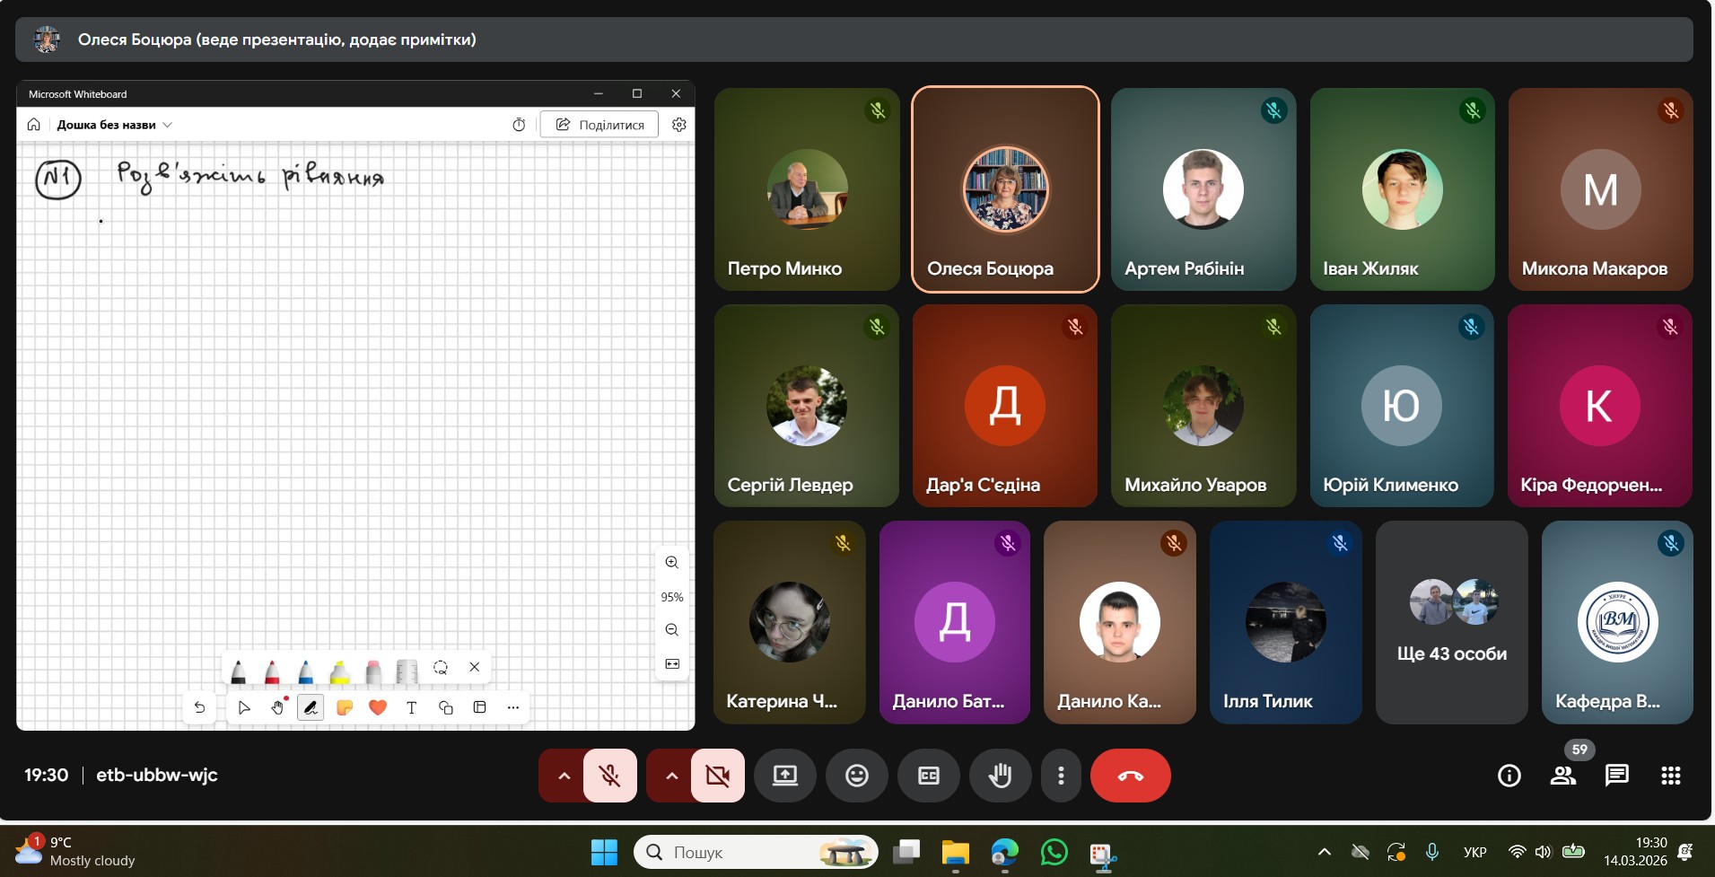
Task: Turn on closed captions
Action: click(929, 776)
